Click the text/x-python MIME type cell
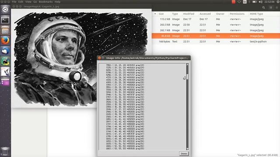Viewport: 280px width, 157px height. coord(258,41)
